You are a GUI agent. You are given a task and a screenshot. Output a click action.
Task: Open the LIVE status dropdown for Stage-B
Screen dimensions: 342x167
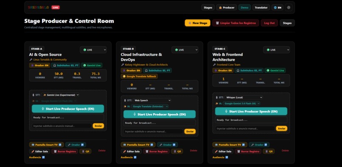185,50
